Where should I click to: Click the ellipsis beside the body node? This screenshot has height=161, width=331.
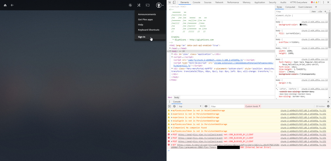168,51
